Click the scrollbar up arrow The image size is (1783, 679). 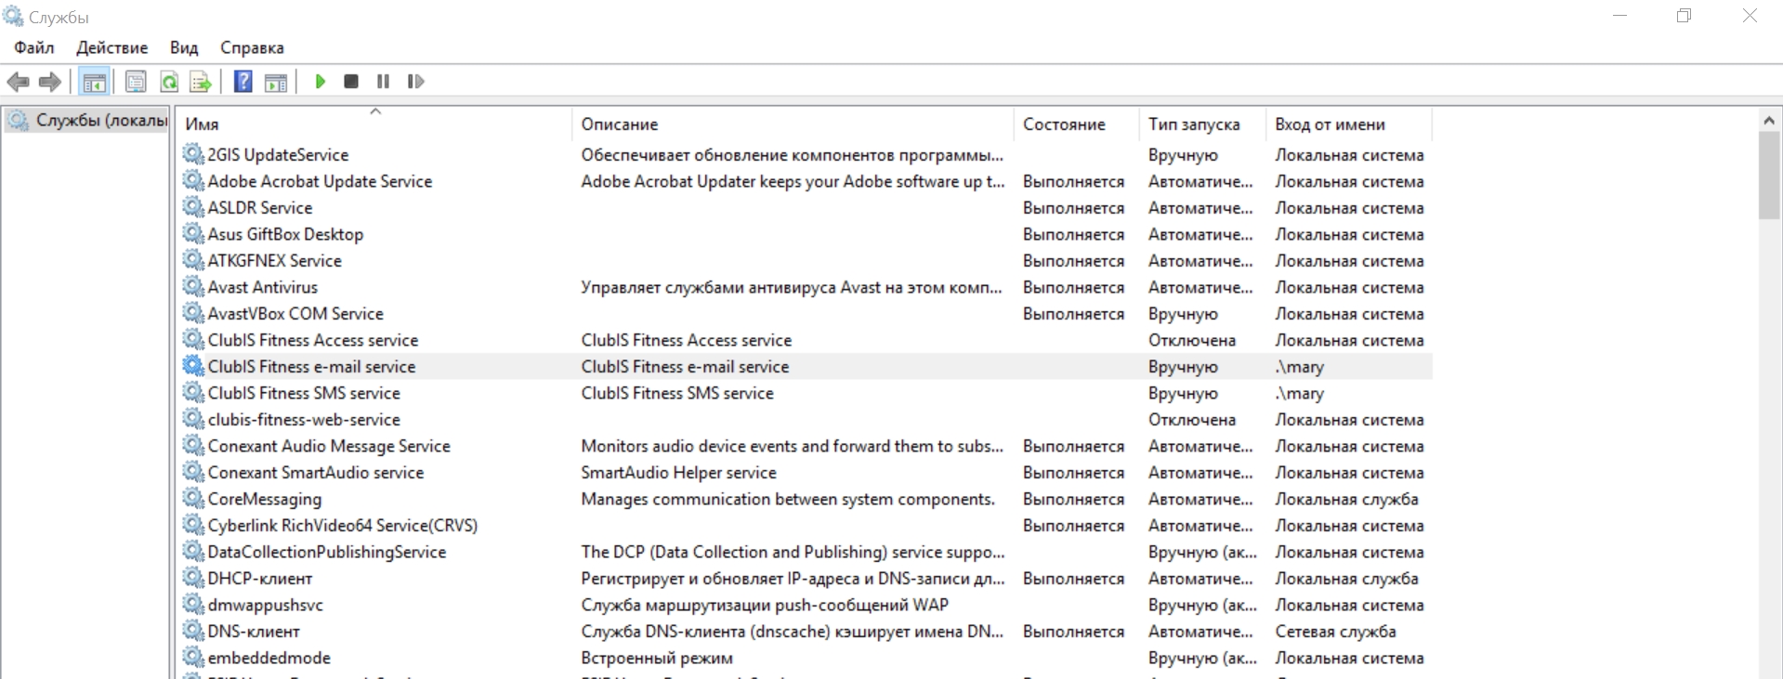pos(1769,121)
